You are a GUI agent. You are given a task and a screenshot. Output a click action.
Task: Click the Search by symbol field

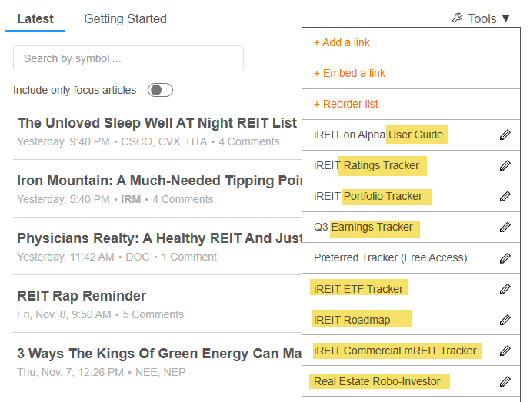click(128, 58)
